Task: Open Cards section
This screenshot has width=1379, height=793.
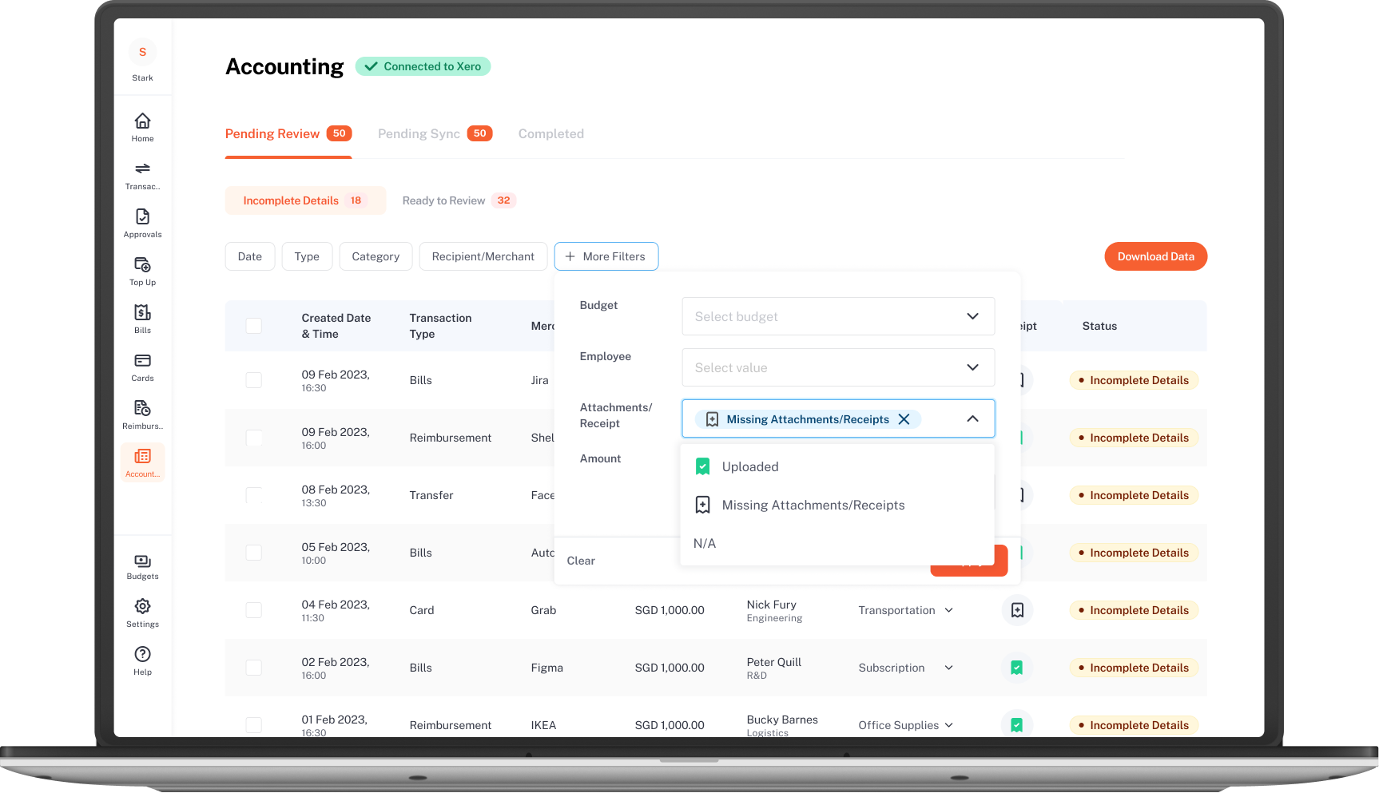Action: coord(142,367)
